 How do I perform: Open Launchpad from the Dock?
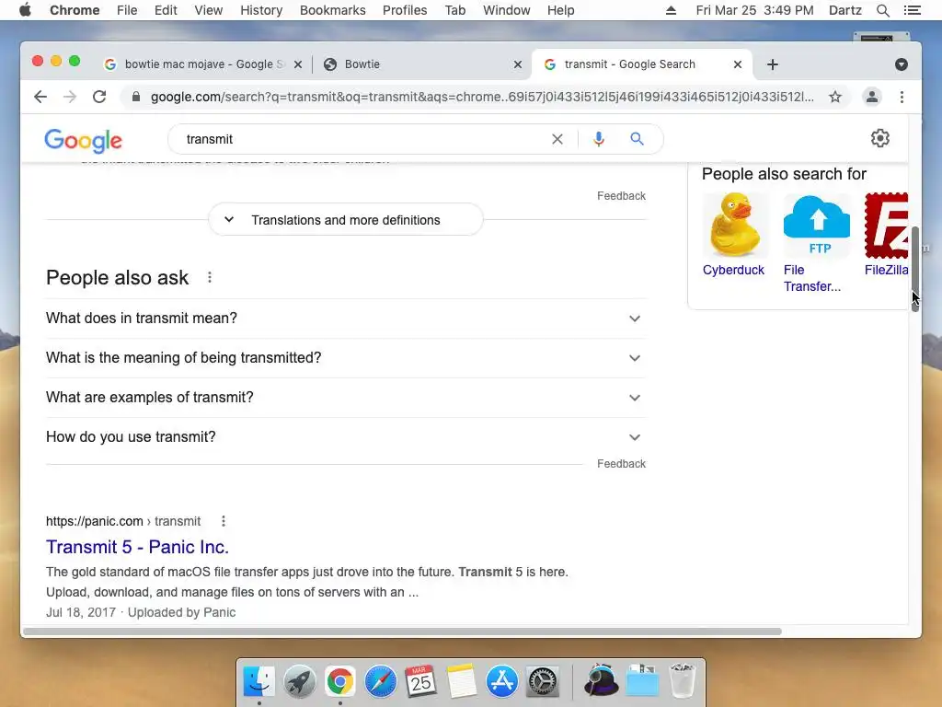[x=299, y=682]
